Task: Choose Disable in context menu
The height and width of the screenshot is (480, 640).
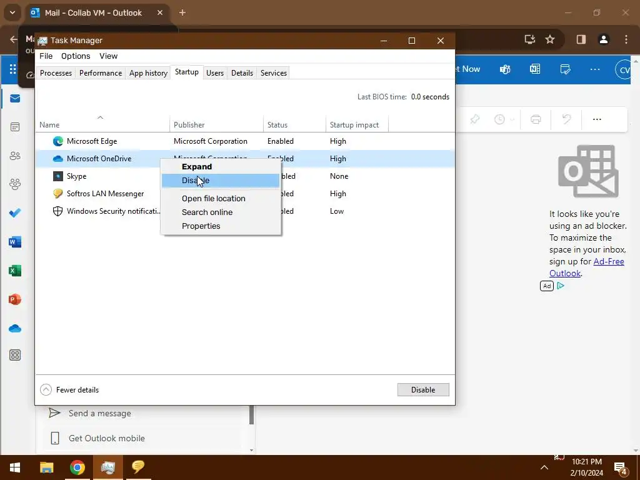Action: (x=221, y=181)
